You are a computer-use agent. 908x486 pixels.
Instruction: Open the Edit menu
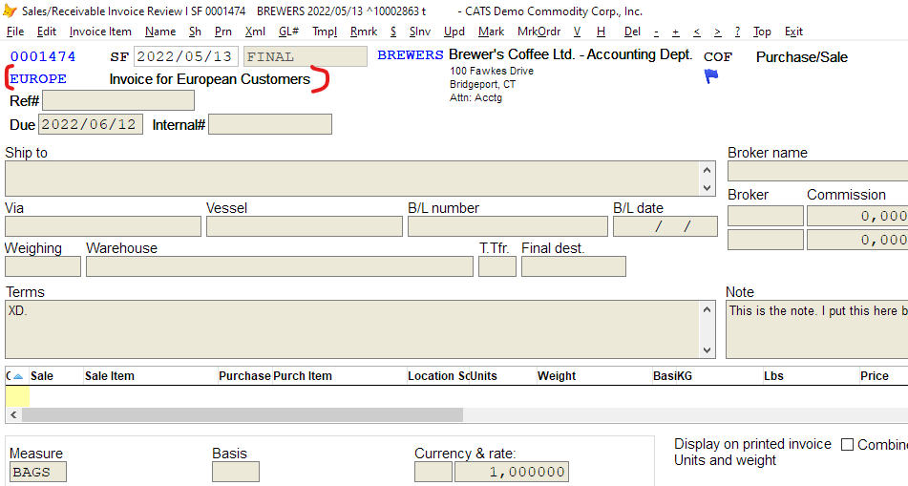47,32
